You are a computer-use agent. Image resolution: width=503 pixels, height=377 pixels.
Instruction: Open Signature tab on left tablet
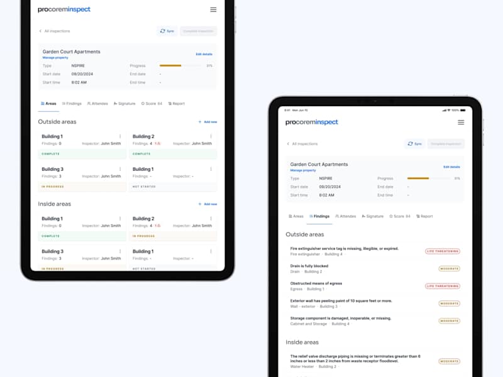click(x=124, y=104)
